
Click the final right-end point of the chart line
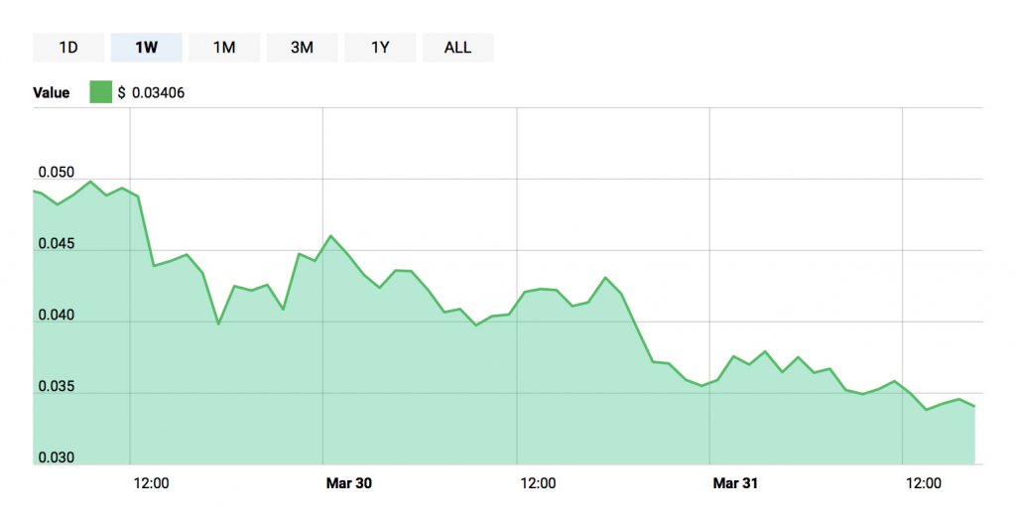tap(974, 406)
